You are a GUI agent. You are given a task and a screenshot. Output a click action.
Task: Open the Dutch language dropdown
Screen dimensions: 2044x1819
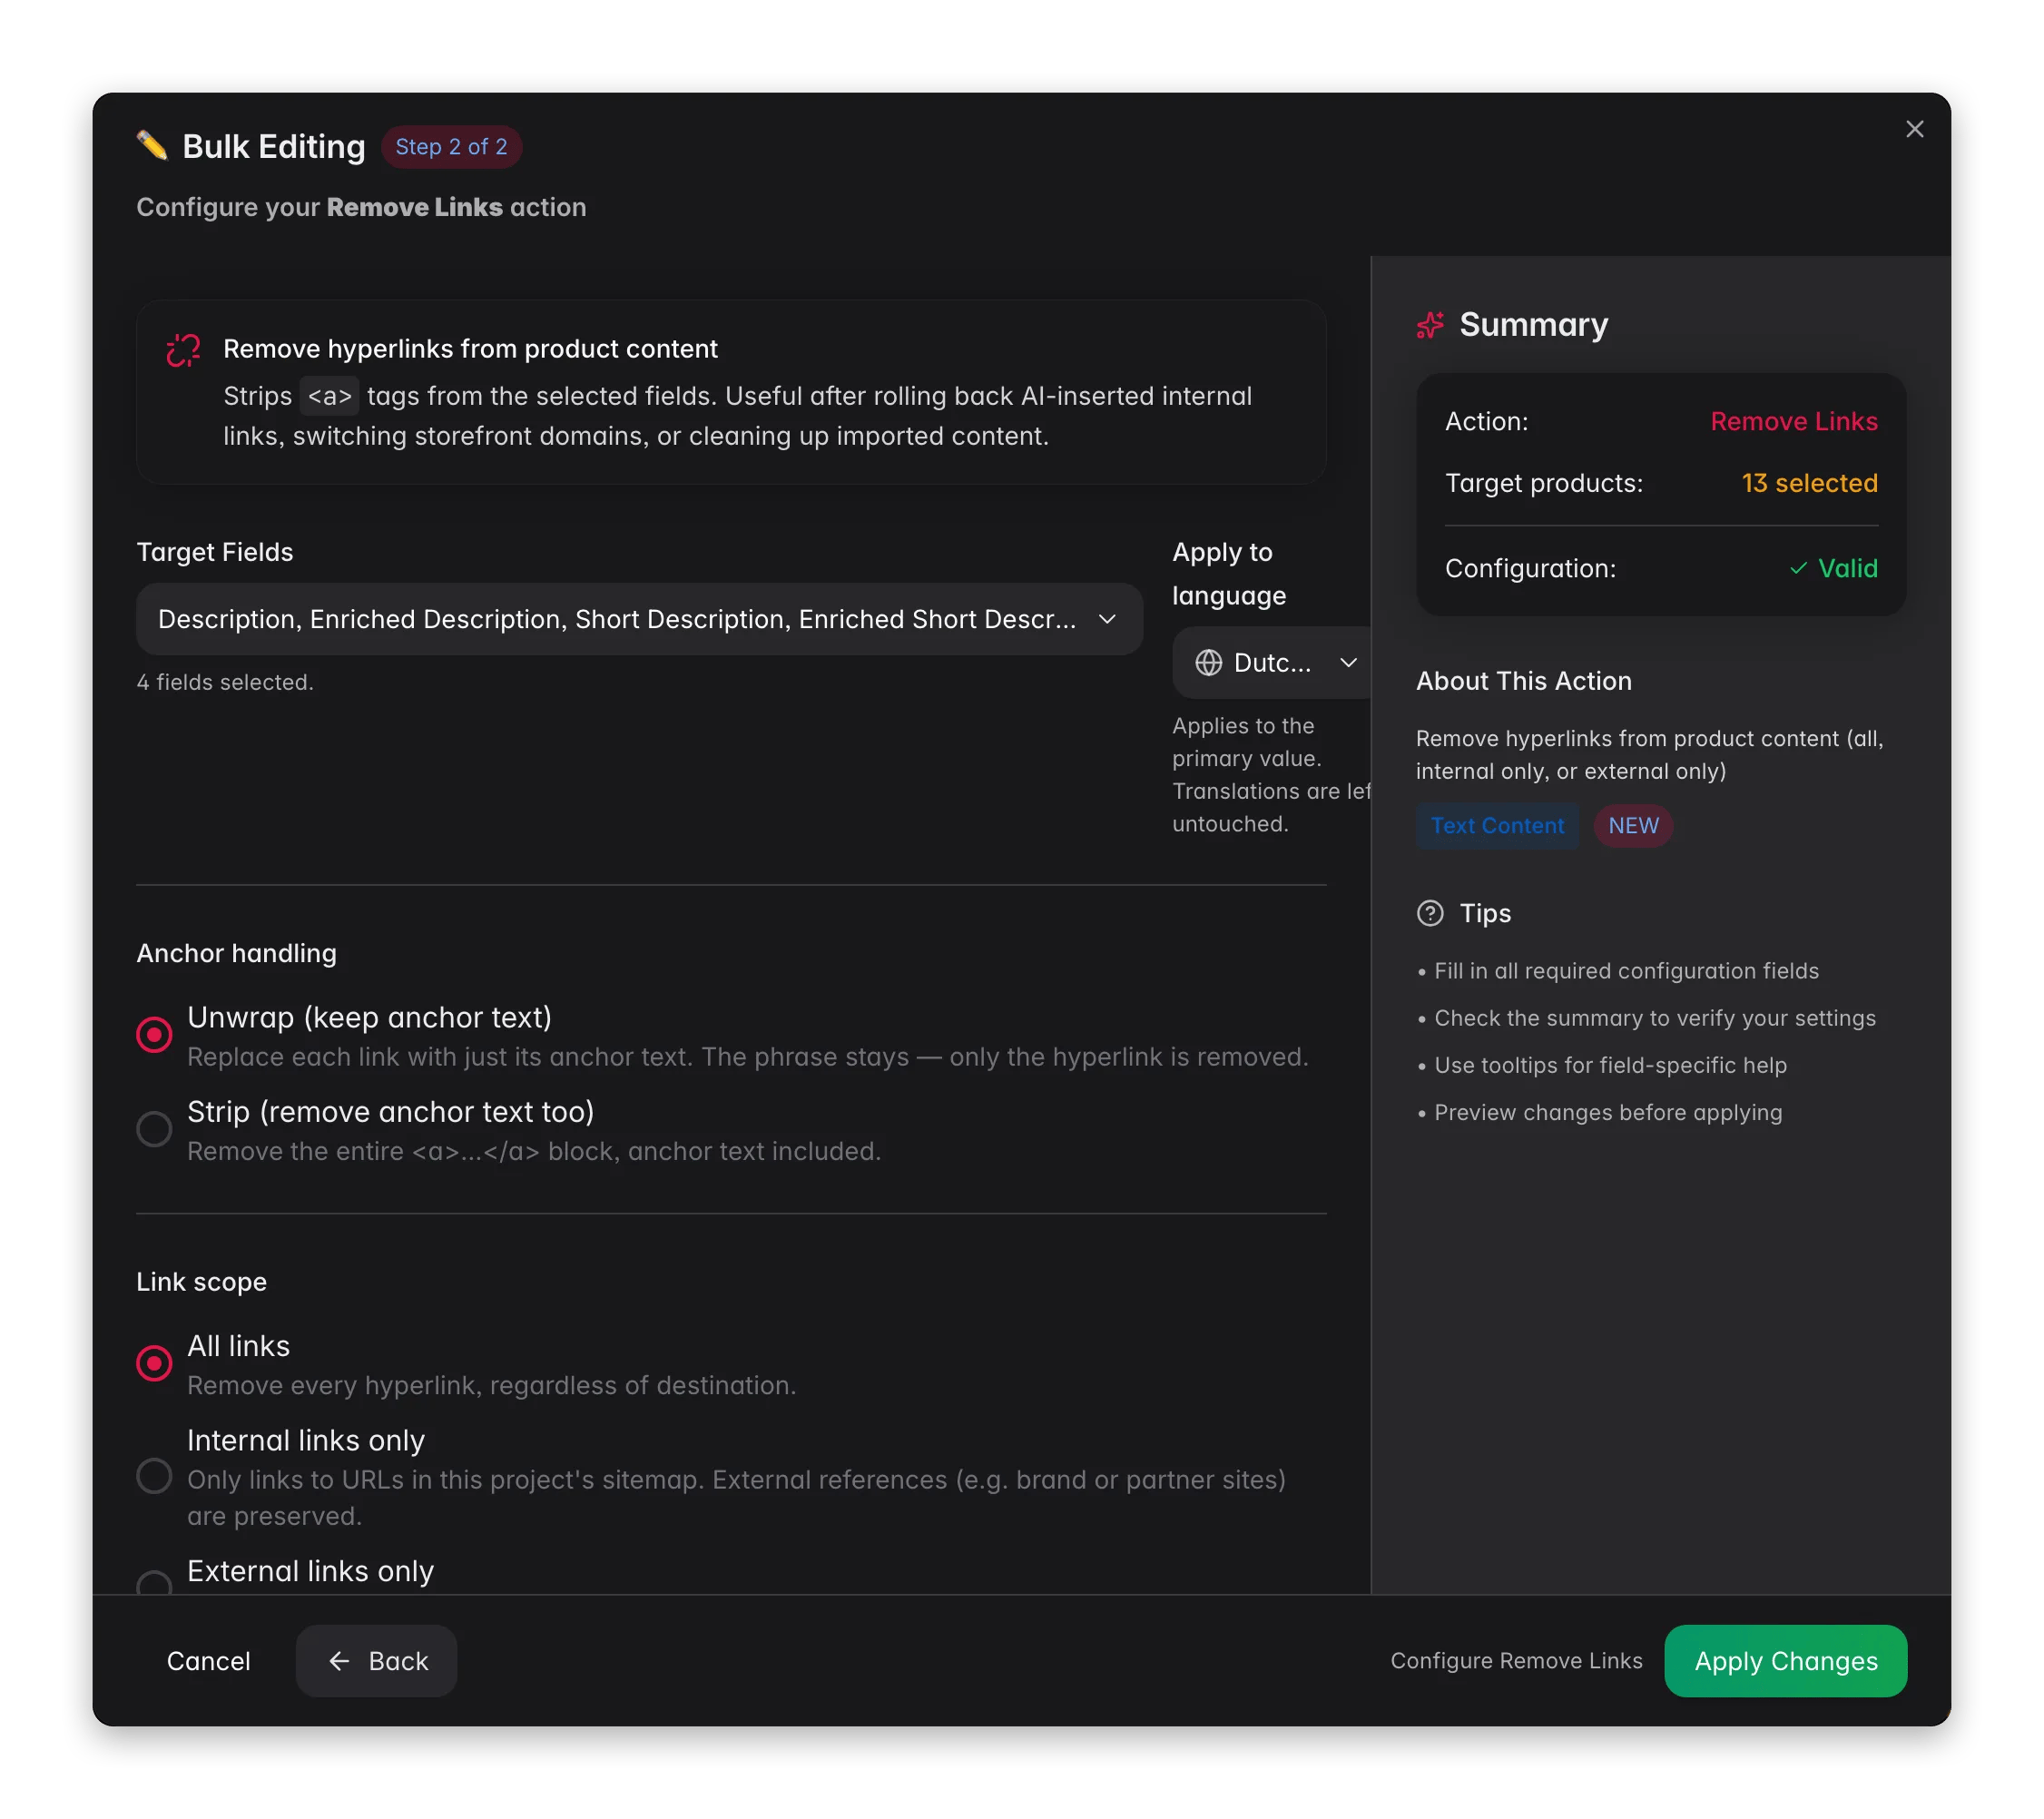tap(1271, 662)
